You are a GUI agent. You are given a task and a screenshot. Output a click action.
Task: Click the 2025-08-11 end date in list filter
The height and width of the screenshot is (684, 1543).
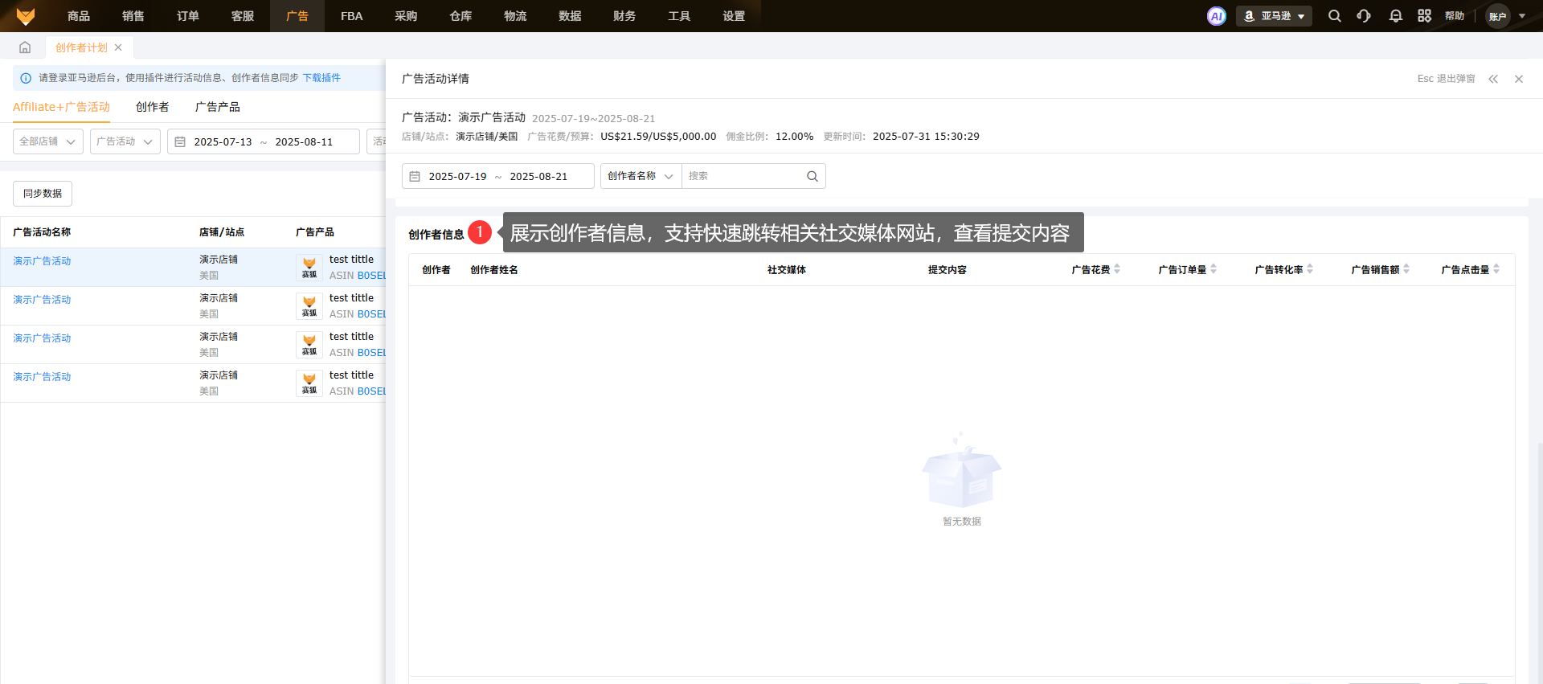pyautogui.click(x=304, y=141)
